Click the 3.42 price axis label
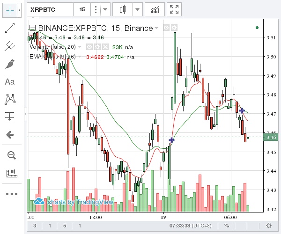This screenshot has height=234, width=281. tap(271, 209)
